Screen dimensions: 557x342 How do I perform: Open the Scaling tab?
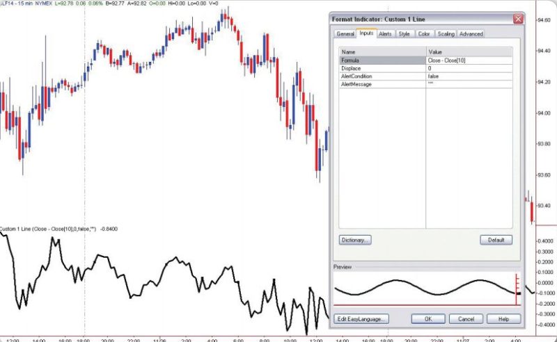(x=446, y=34)
